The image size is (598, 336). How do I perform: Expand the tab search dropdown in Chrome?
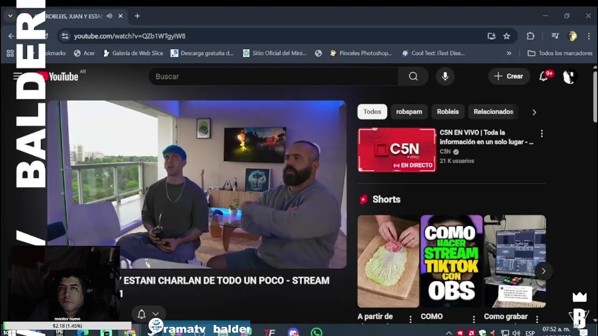(x=10, y=16)
